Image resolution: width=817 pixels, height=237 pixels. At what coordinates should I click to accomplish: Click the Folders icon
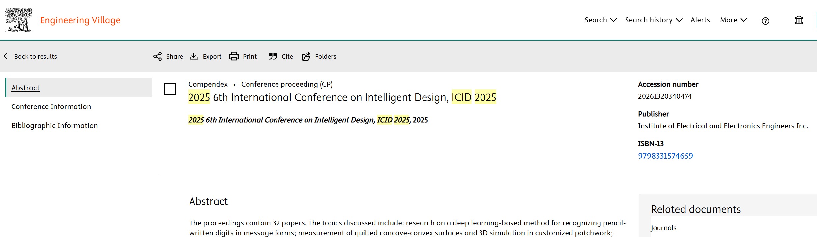coord(306,56)
